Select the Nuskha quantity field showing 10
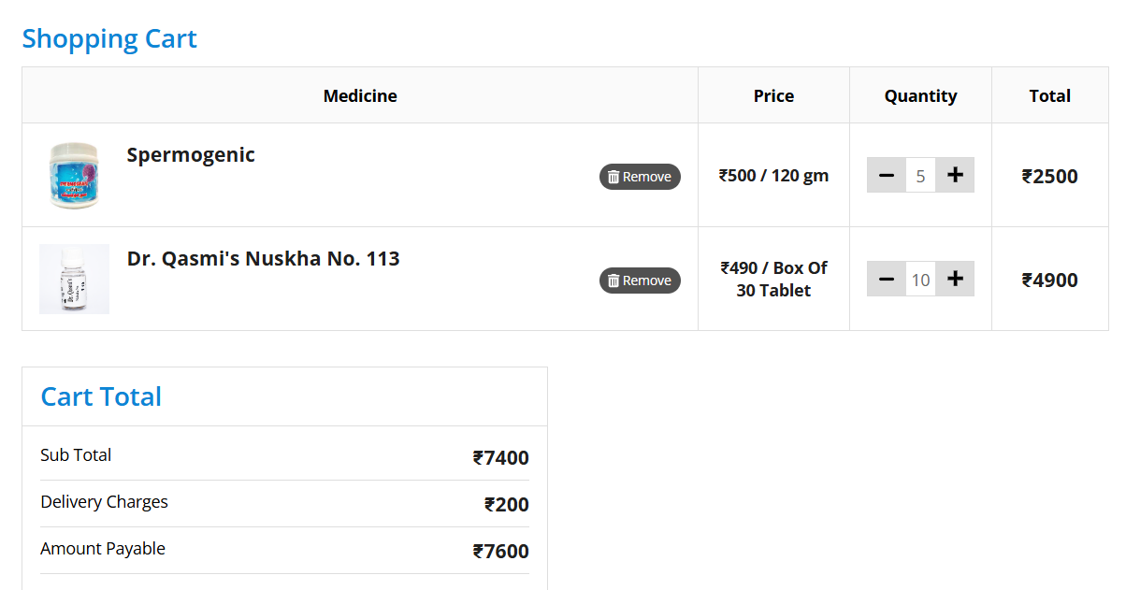Screen dimensions: 1126x590 (x=920, y=280)
